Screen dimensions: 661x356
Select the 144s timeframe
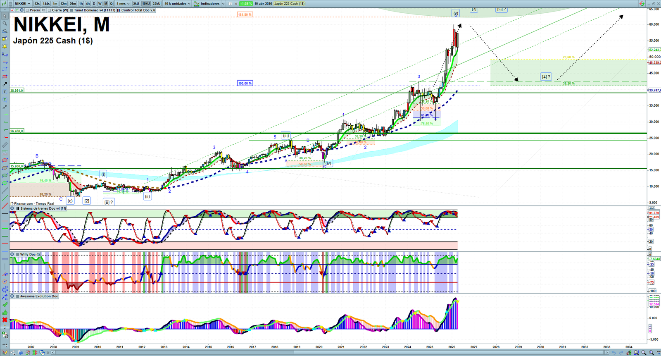46,4
